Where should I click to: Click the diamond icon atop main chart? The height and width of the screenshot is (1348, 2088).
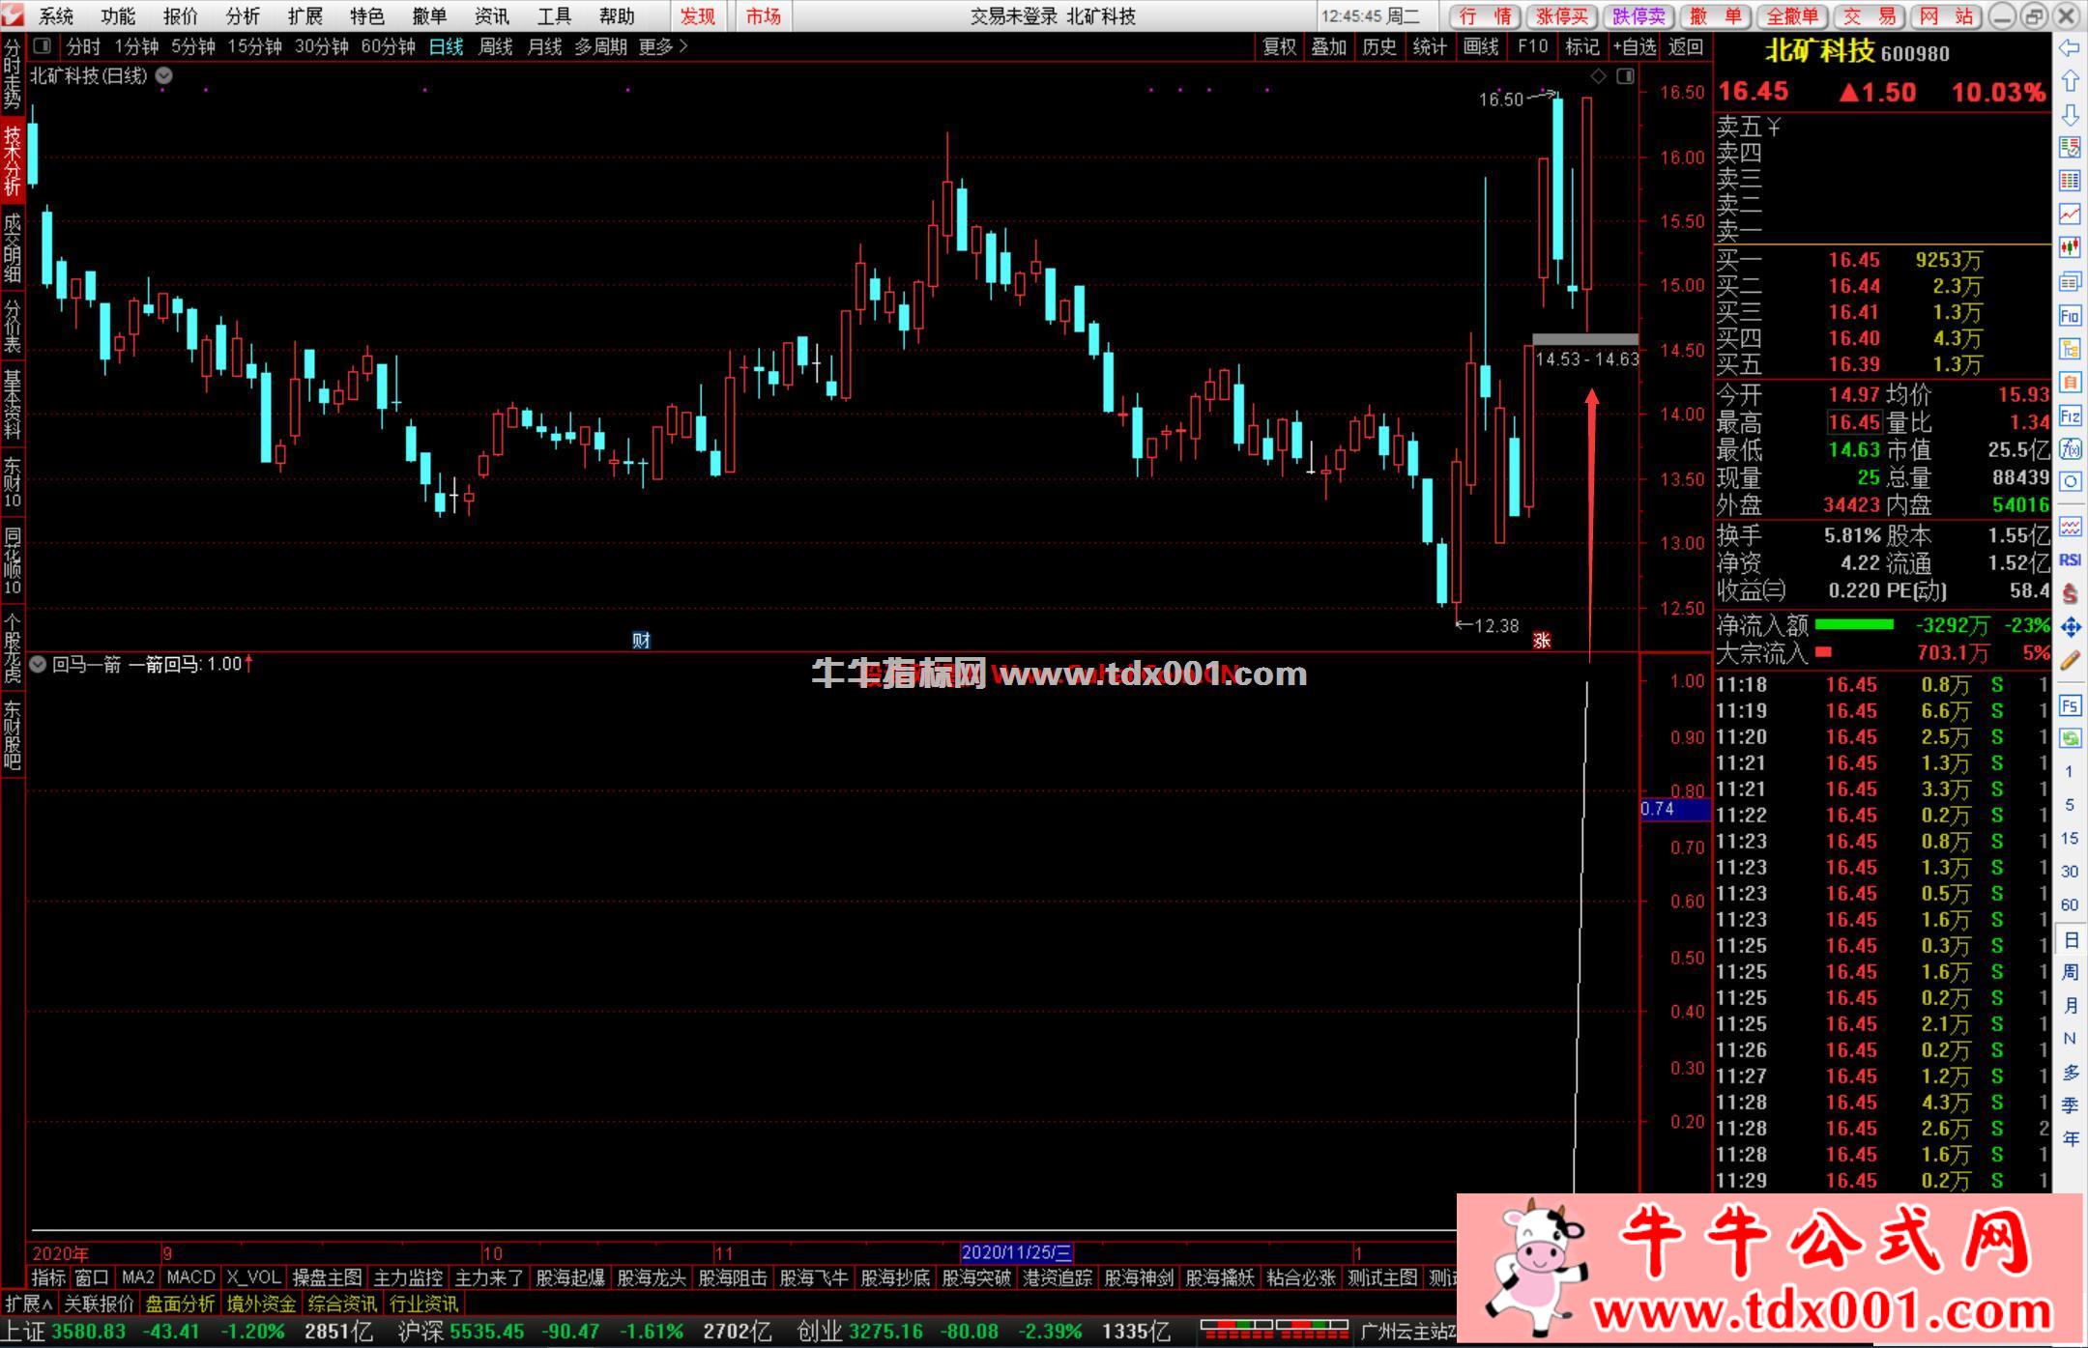click(1598, 76)
